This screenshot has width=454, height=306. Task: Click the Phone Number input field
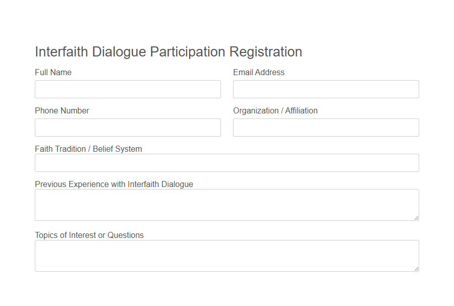[127, 128]
